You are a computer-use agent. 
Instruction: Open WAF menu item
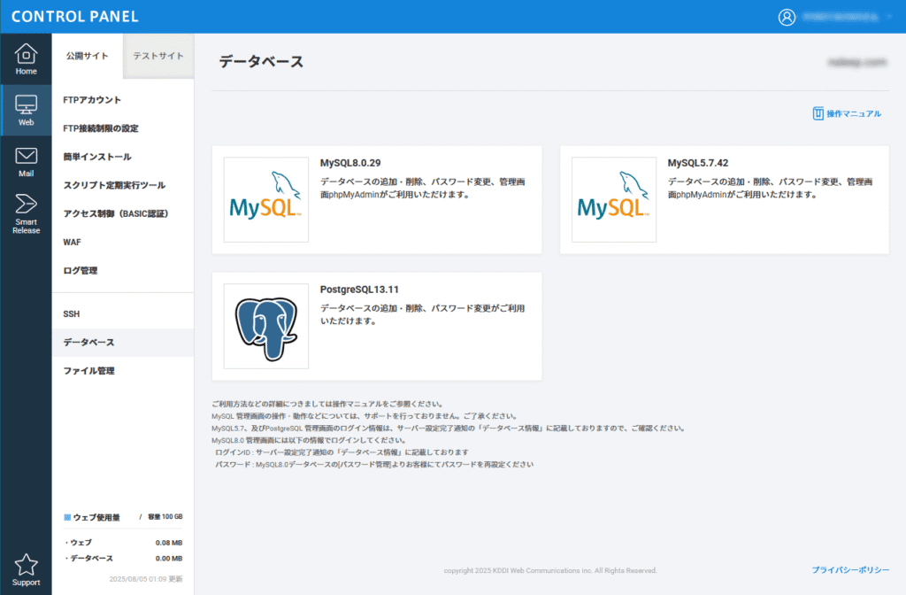tap(73, 242)
